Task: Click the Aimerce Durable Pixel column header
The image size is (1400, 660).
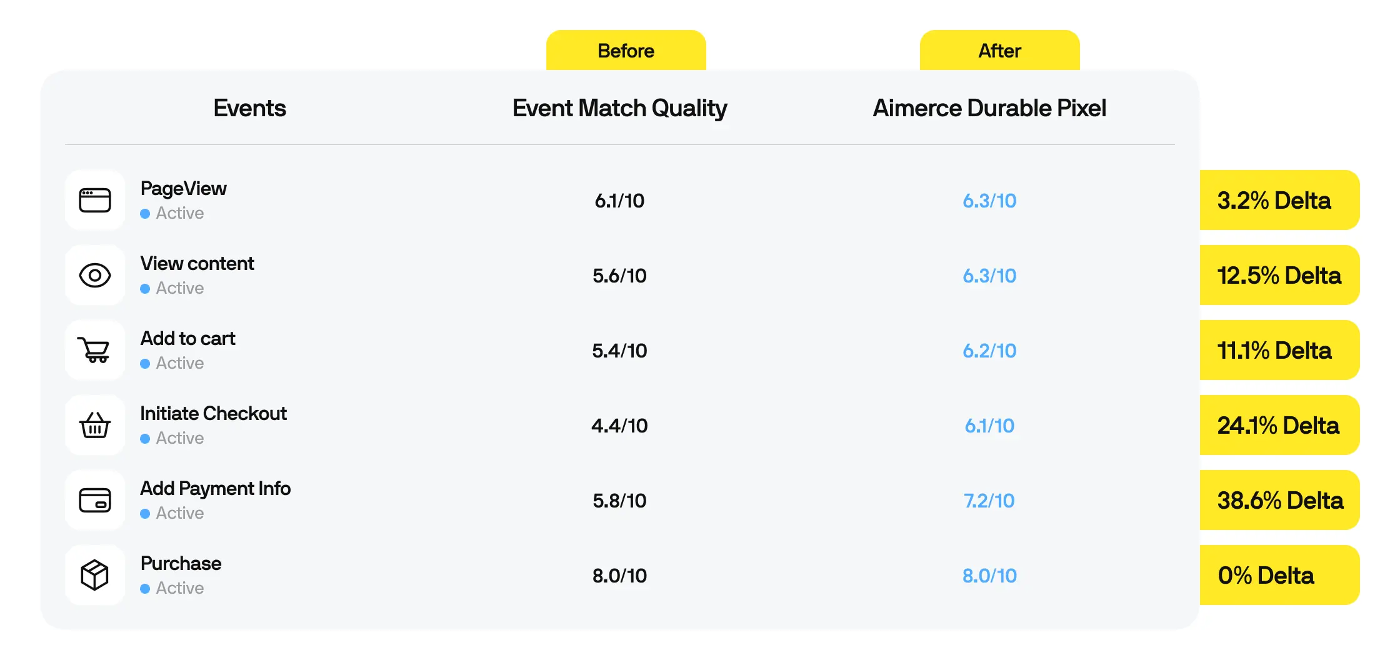Action: [x=989, y=108]
